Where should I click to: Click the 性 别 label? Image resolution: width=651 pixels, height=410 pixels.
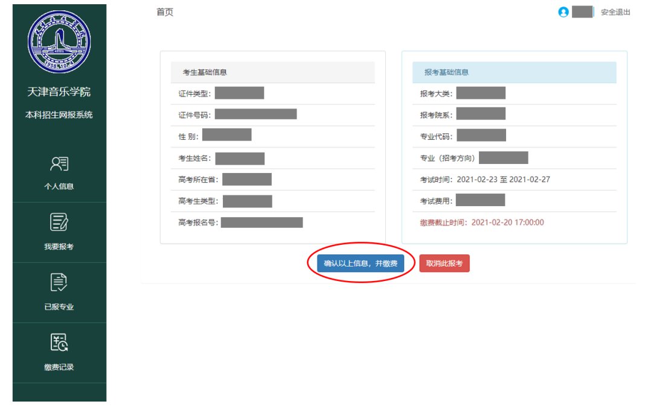188,136
